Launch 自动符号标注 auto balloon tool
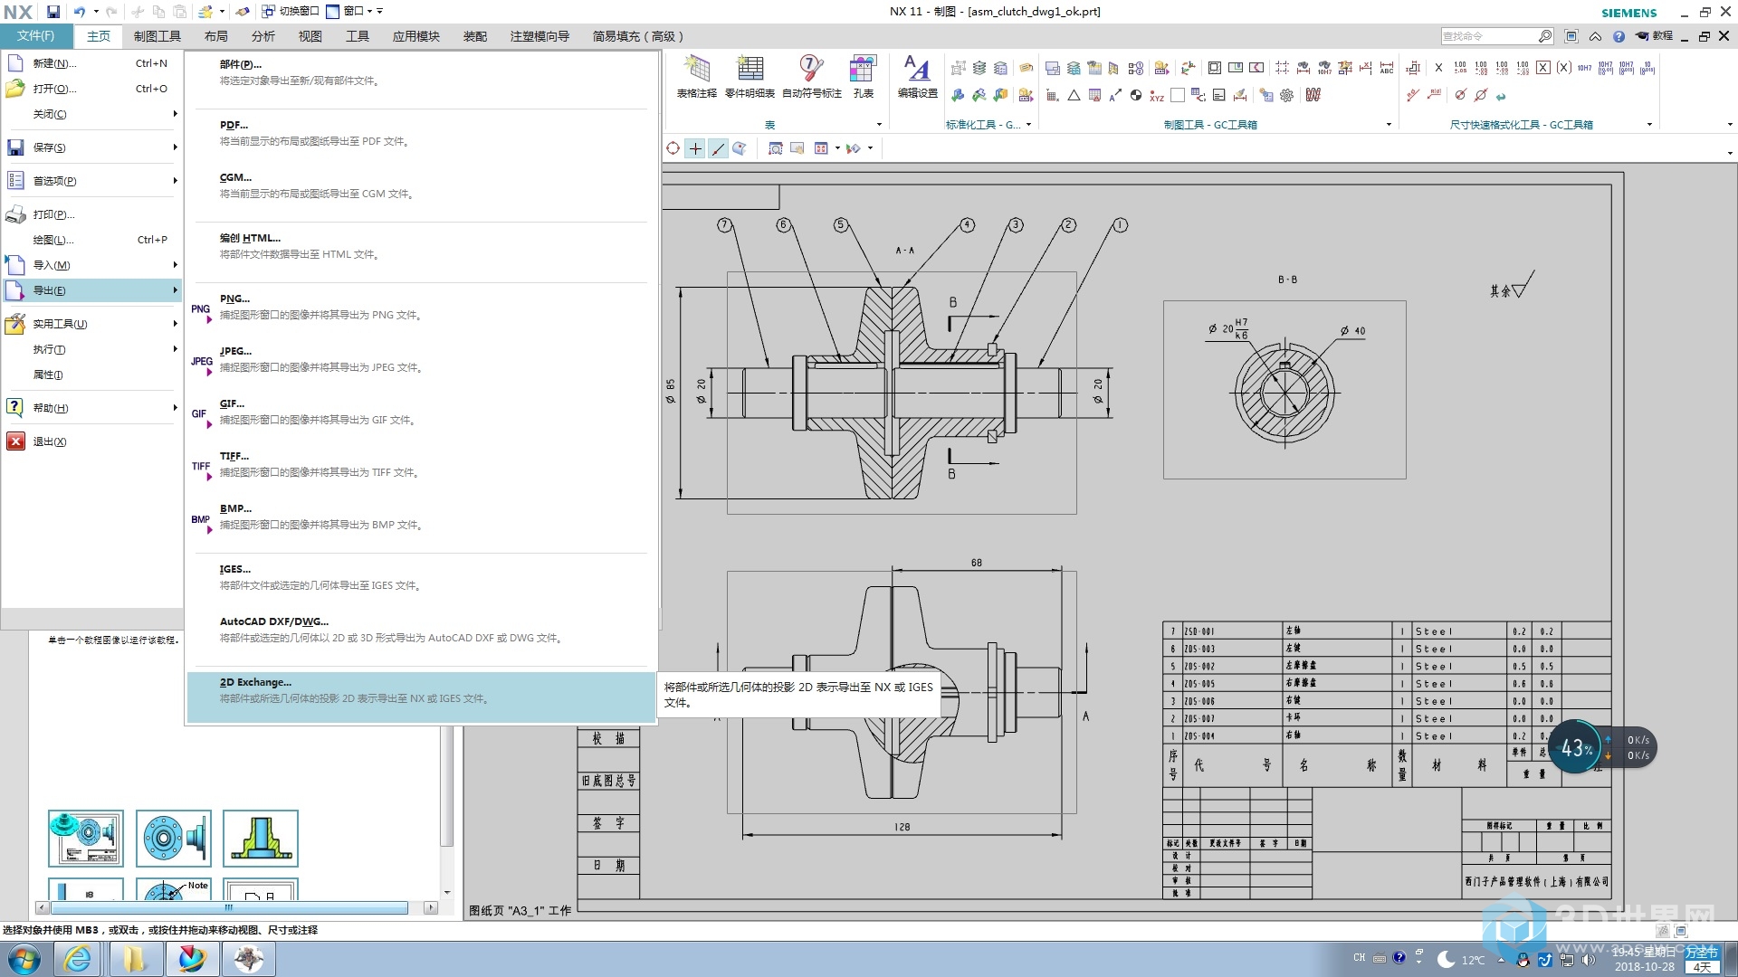Viewport: 1738px width, 977px height. coord(811,76)
